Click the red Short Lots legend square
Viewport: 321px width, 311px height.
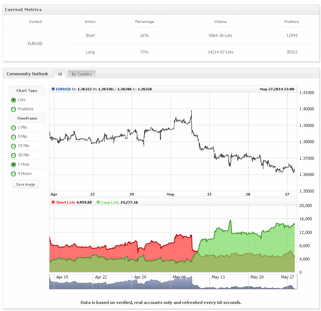[53, 202]
